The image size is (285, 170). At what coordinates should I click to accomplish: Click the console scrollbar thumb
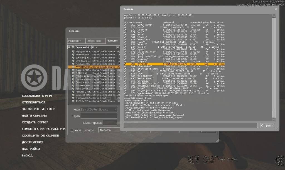[x=274, y=114]
